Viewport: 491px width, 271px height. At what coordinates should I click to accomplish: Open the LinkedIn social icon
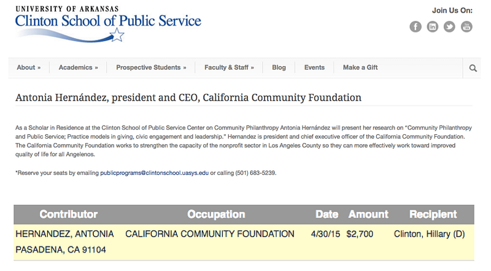point(433,26)
